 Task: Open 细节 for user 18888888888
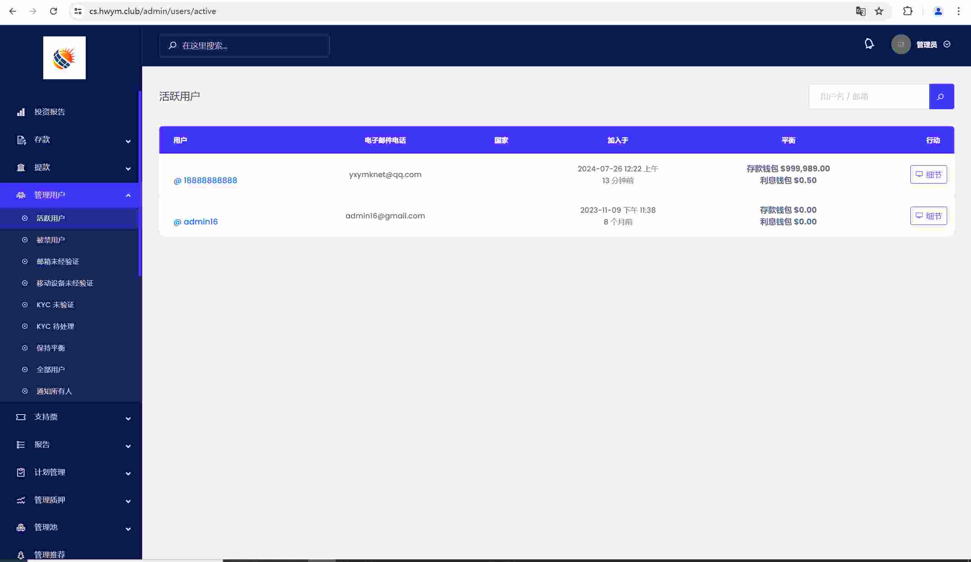(x=928, y=174)
